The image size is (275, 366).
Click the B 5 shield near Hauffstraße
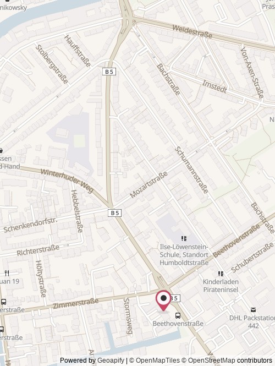tap(109, 72)
